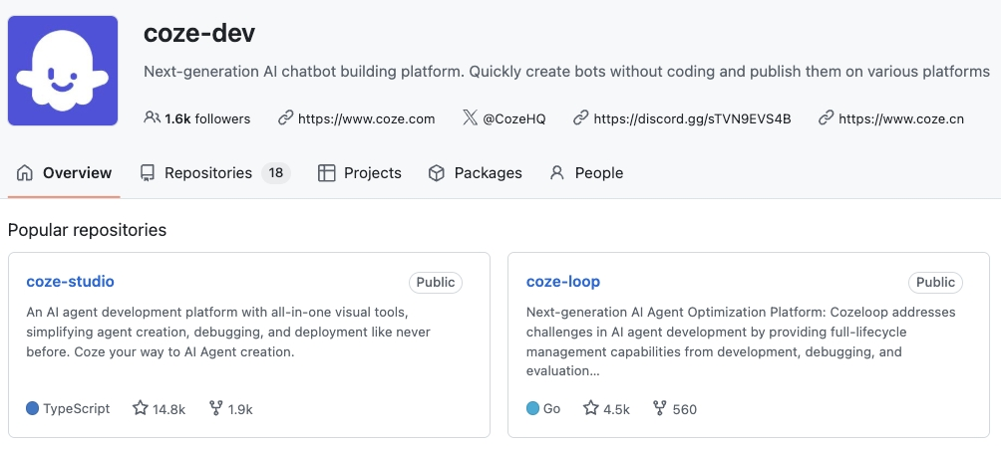The height and width of the screenshot is (450, 1001).
Task: Click the star icon on coze-studio
Action: 141,408
